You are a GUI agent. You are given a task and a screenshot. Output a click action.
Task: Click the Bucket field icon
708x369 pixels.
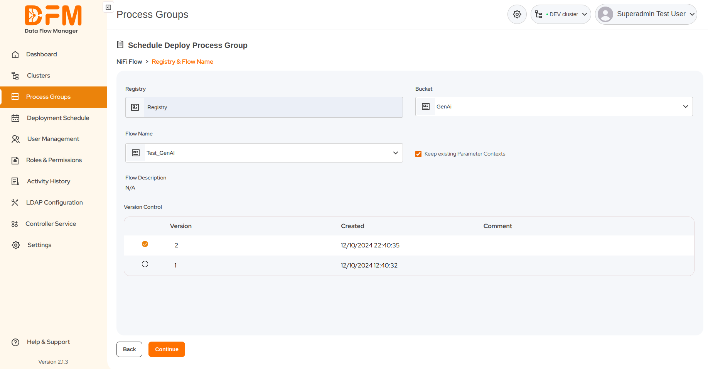point(426,107)
